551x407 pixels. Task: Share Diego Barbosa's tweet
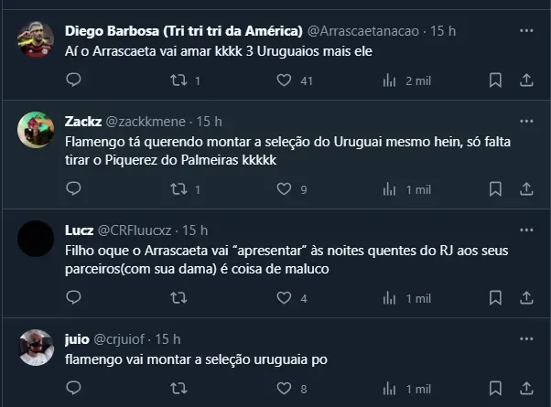click(526, 80)
